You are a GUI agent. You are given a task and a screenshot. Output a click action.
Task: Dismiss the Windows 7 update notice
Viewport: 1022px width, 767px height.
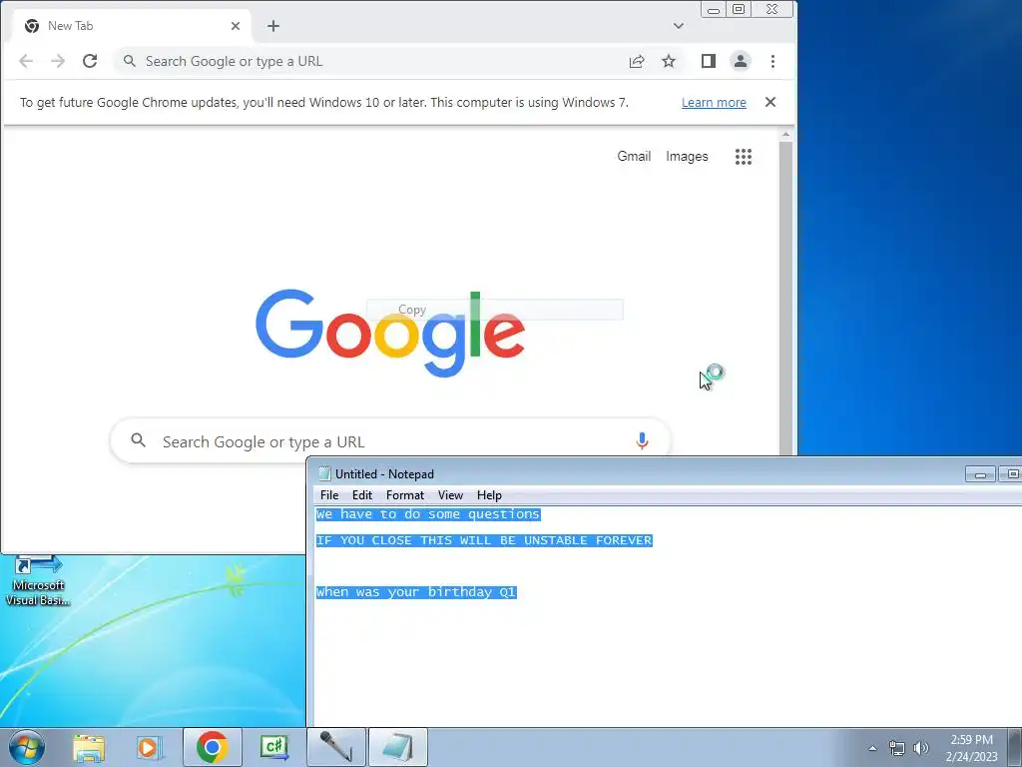[x=770, y=102]
